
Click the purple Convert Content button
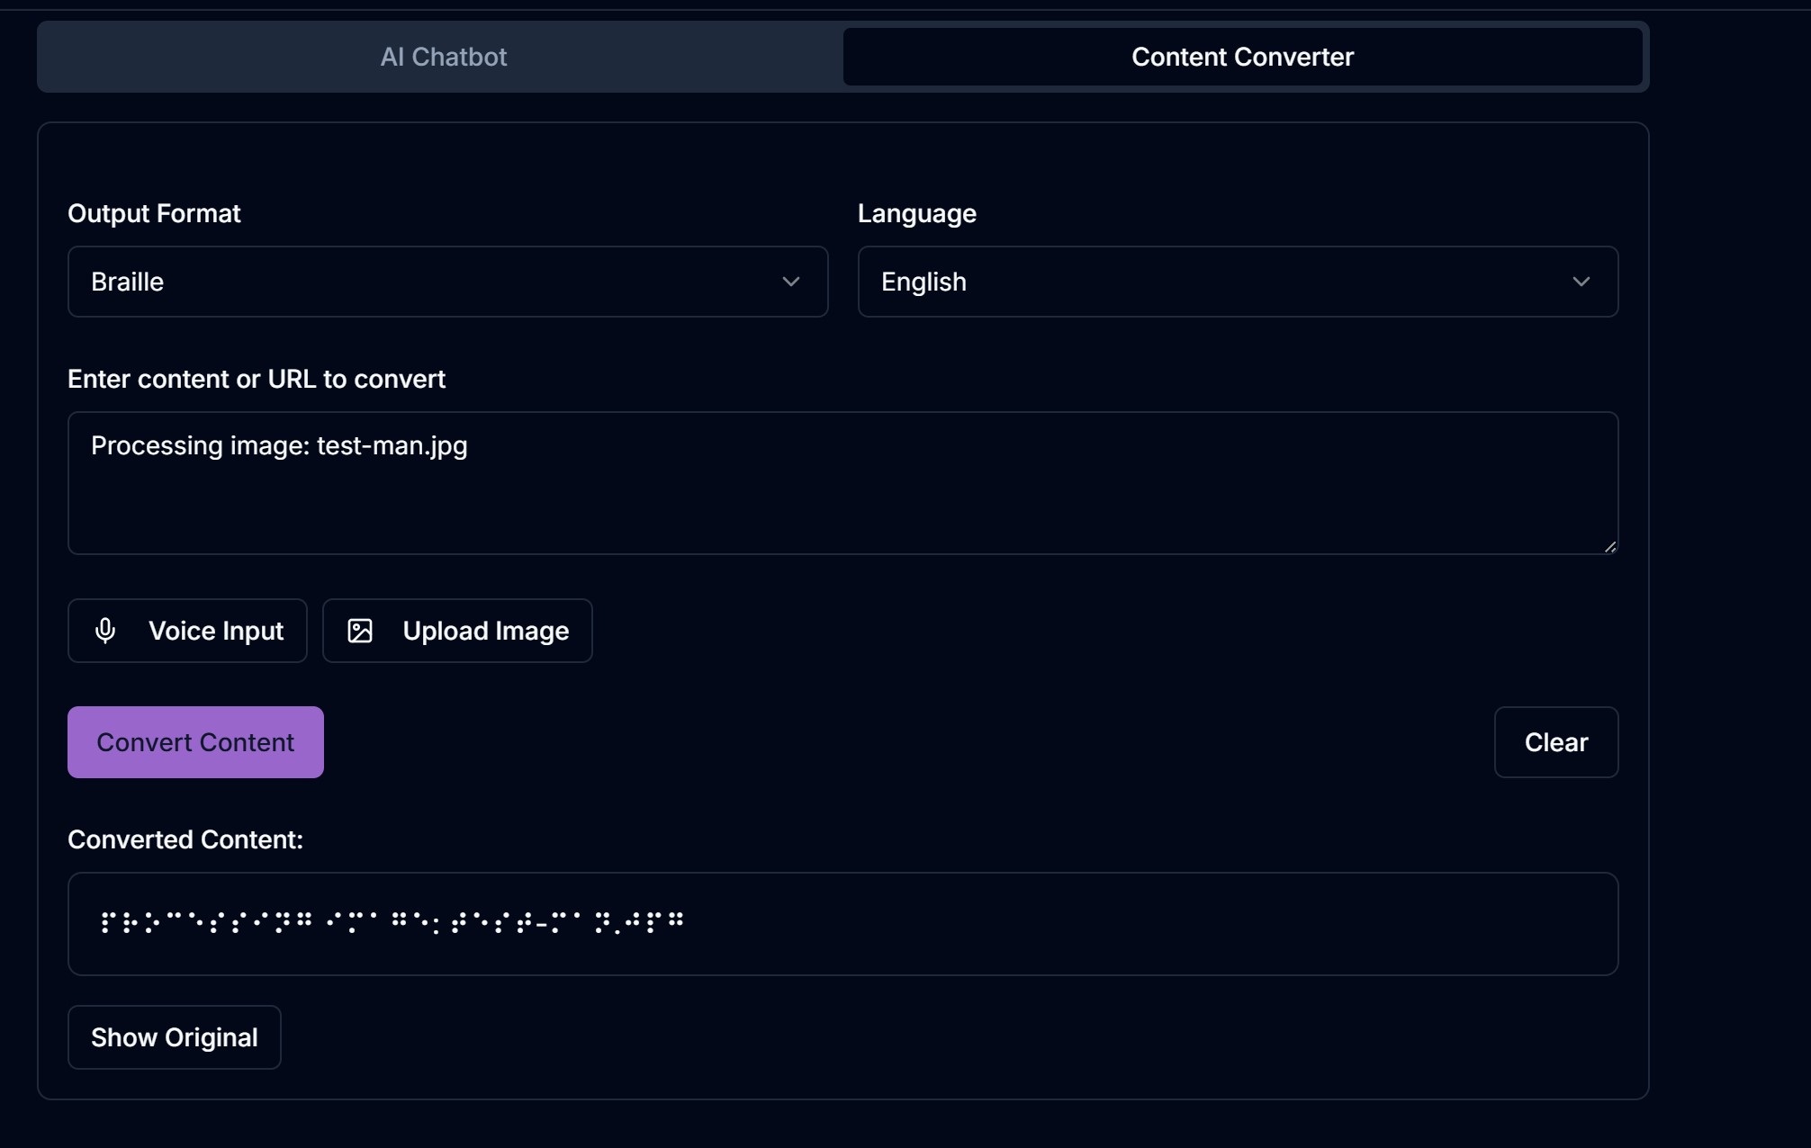pos(195,742)
